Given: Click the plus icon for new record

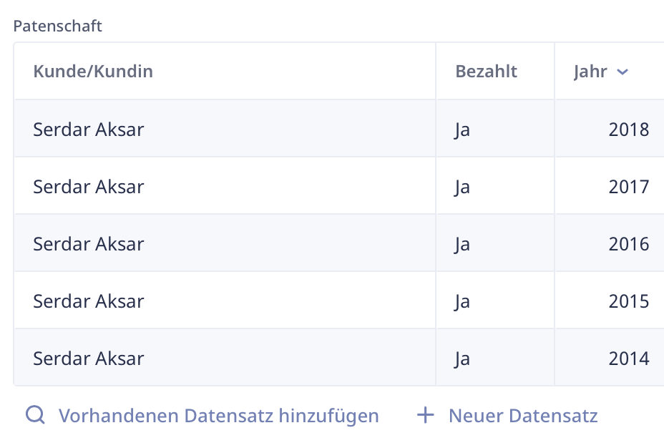Looking at the screenshot, I should click(425, 415).
